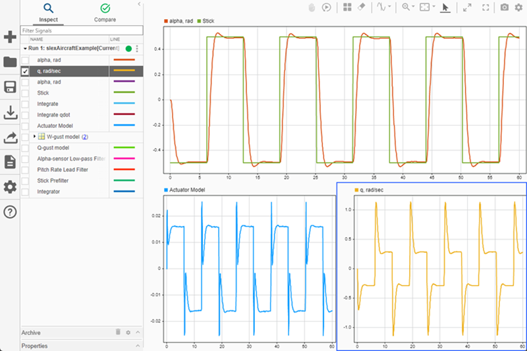Screen dimensions: 527x351
Task: Click the eraser clear subplot icon
Action: click(360, 7)
